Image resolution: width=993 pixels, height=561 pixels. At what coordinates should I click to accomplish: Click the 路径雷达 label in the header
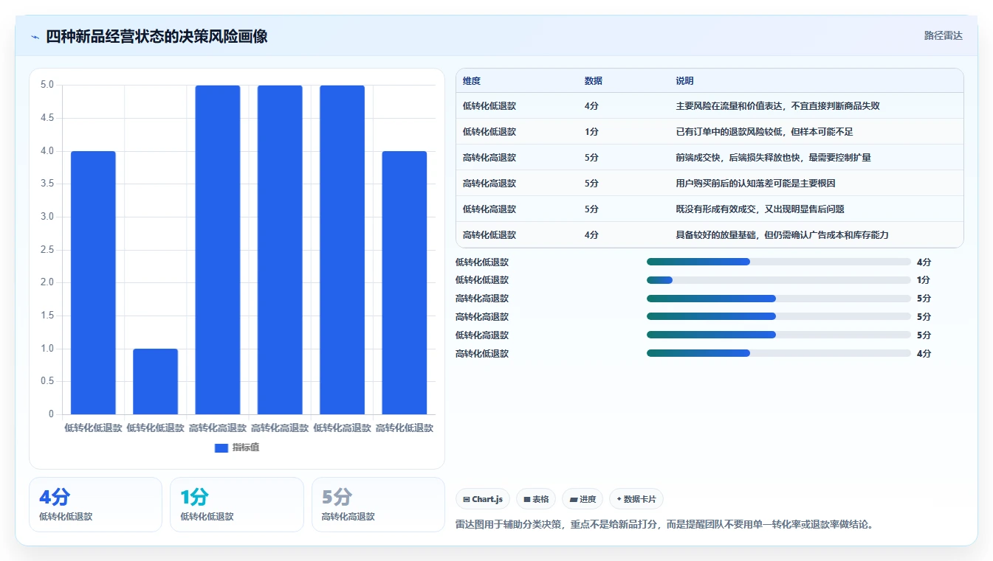click(943, 35)
